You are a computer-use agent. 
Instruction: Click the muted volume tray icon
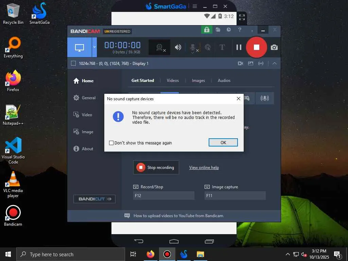coord(304,254)
